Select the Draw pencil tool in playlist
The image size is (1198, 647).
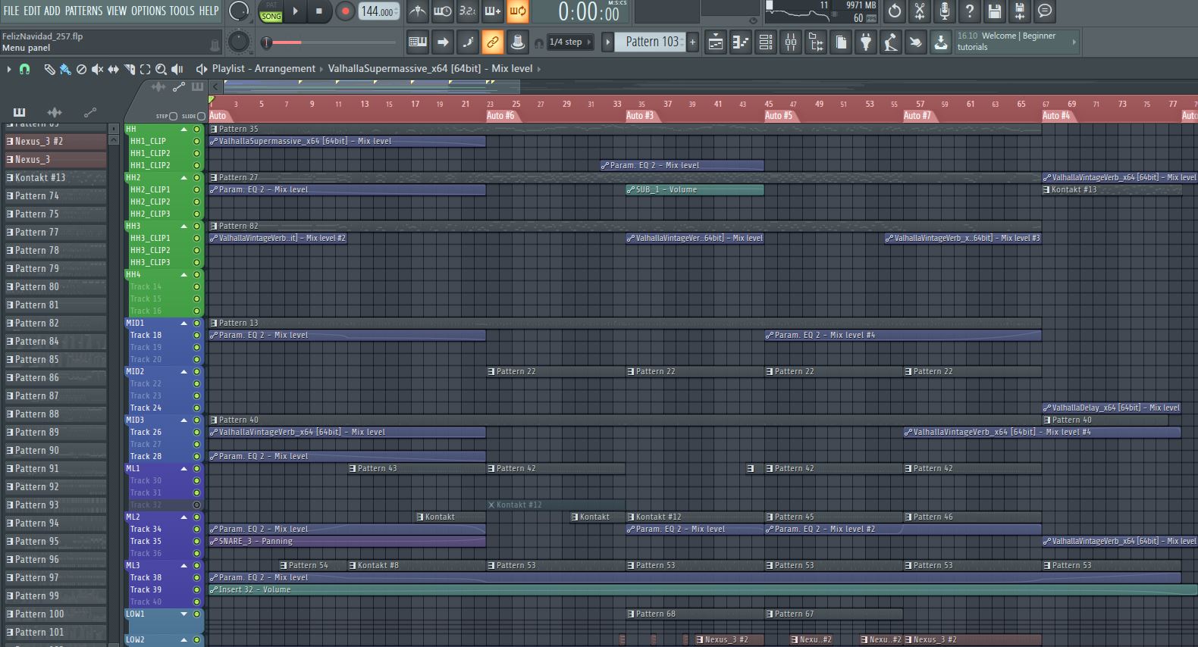49,69
